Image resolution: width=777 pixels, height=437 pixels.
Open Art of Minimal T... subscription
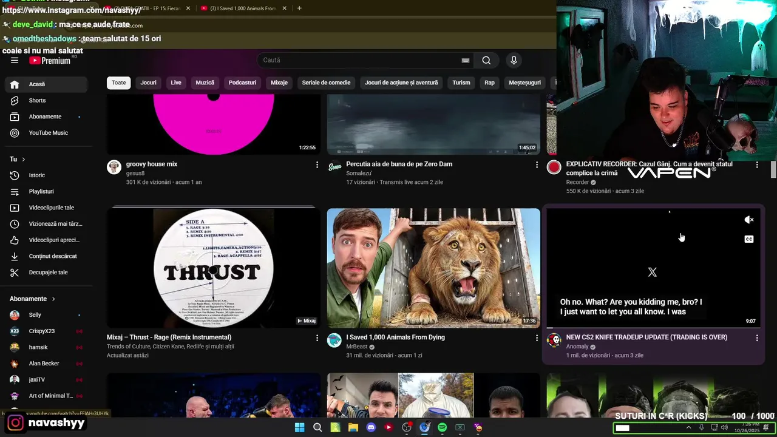(x=46, y=396)
